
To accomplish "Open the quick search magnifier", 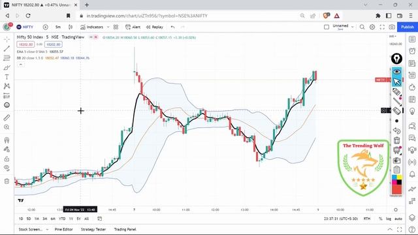I will tap(362, 27).
